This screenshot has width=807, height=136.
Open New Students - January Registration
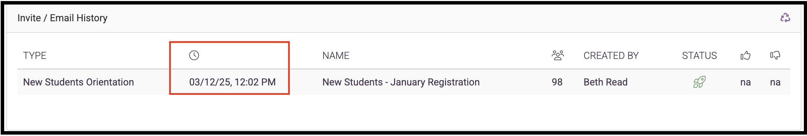[x=401, y=82]
